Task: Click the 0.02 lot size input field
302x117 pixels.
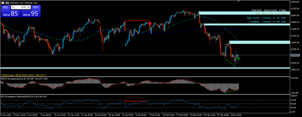Action: pyautogui.click(x=21, y=7)
